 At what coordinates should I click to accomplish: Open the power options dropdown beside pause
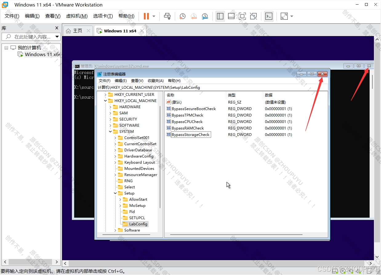154,16
